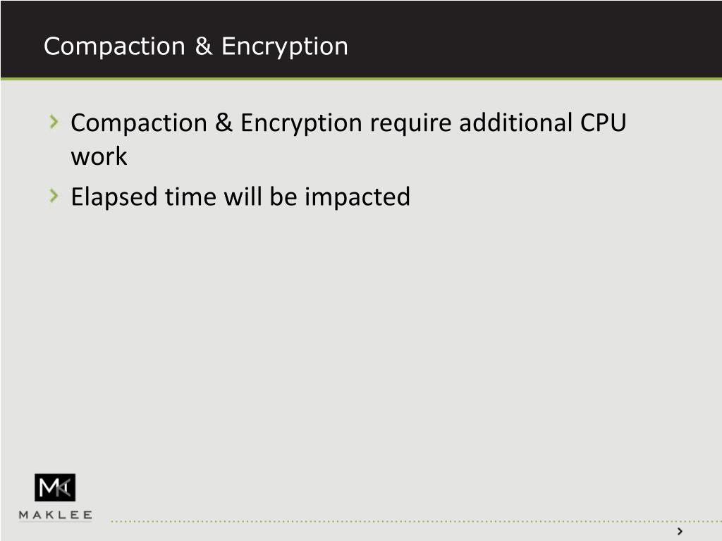
Task: Click the dark header bar right of title
Action: (x=534, y=39)
